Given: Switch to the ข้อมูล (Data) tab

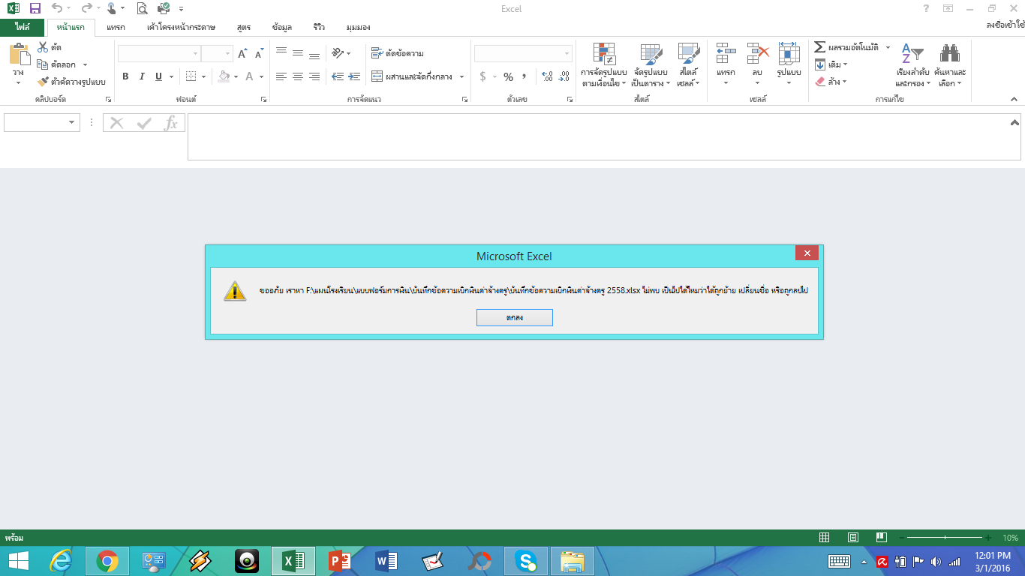Looking at the screenshot, I should point(282,28).
